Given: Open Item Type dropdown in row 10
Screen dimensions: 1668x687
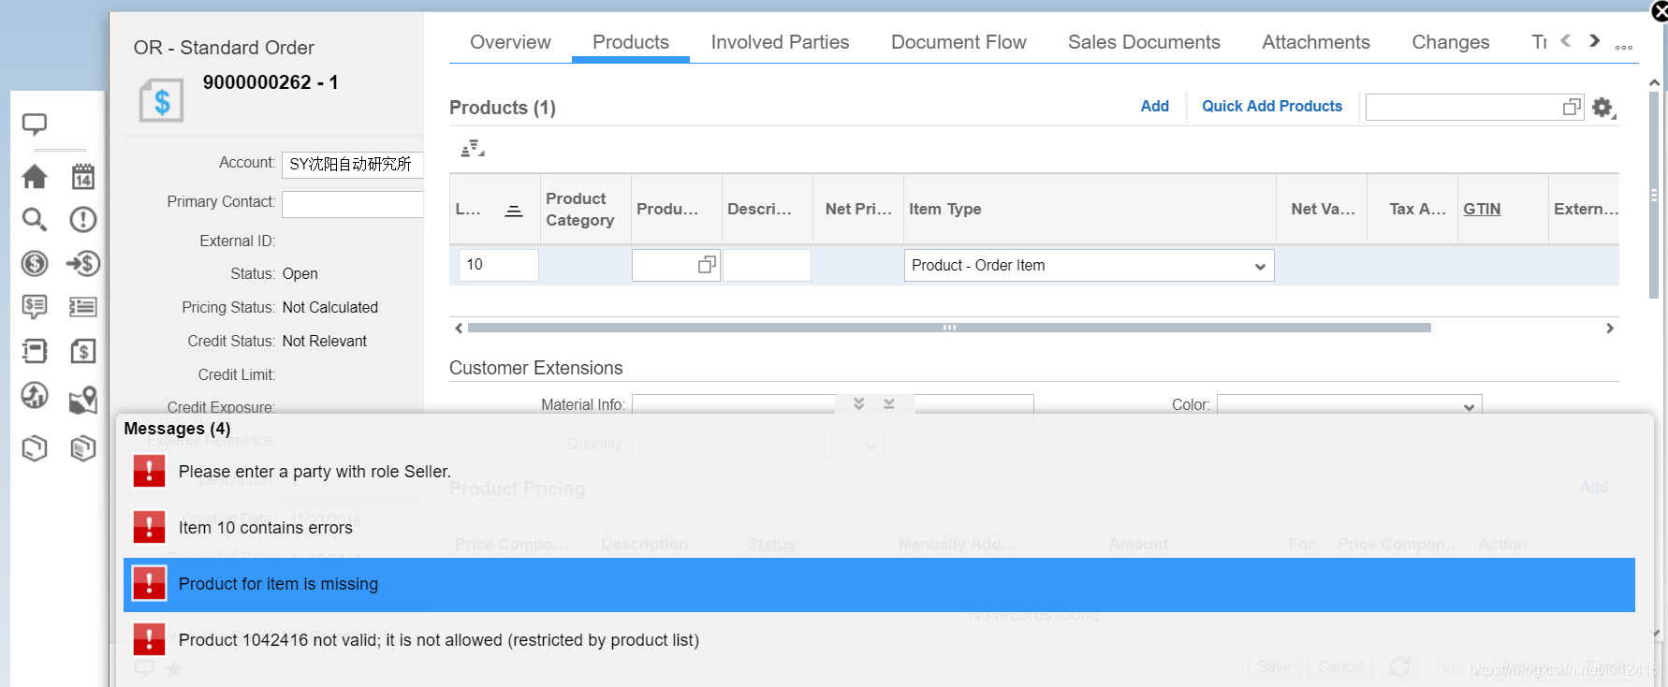Looking at the screenshot, I should (x=1260, y=267).
